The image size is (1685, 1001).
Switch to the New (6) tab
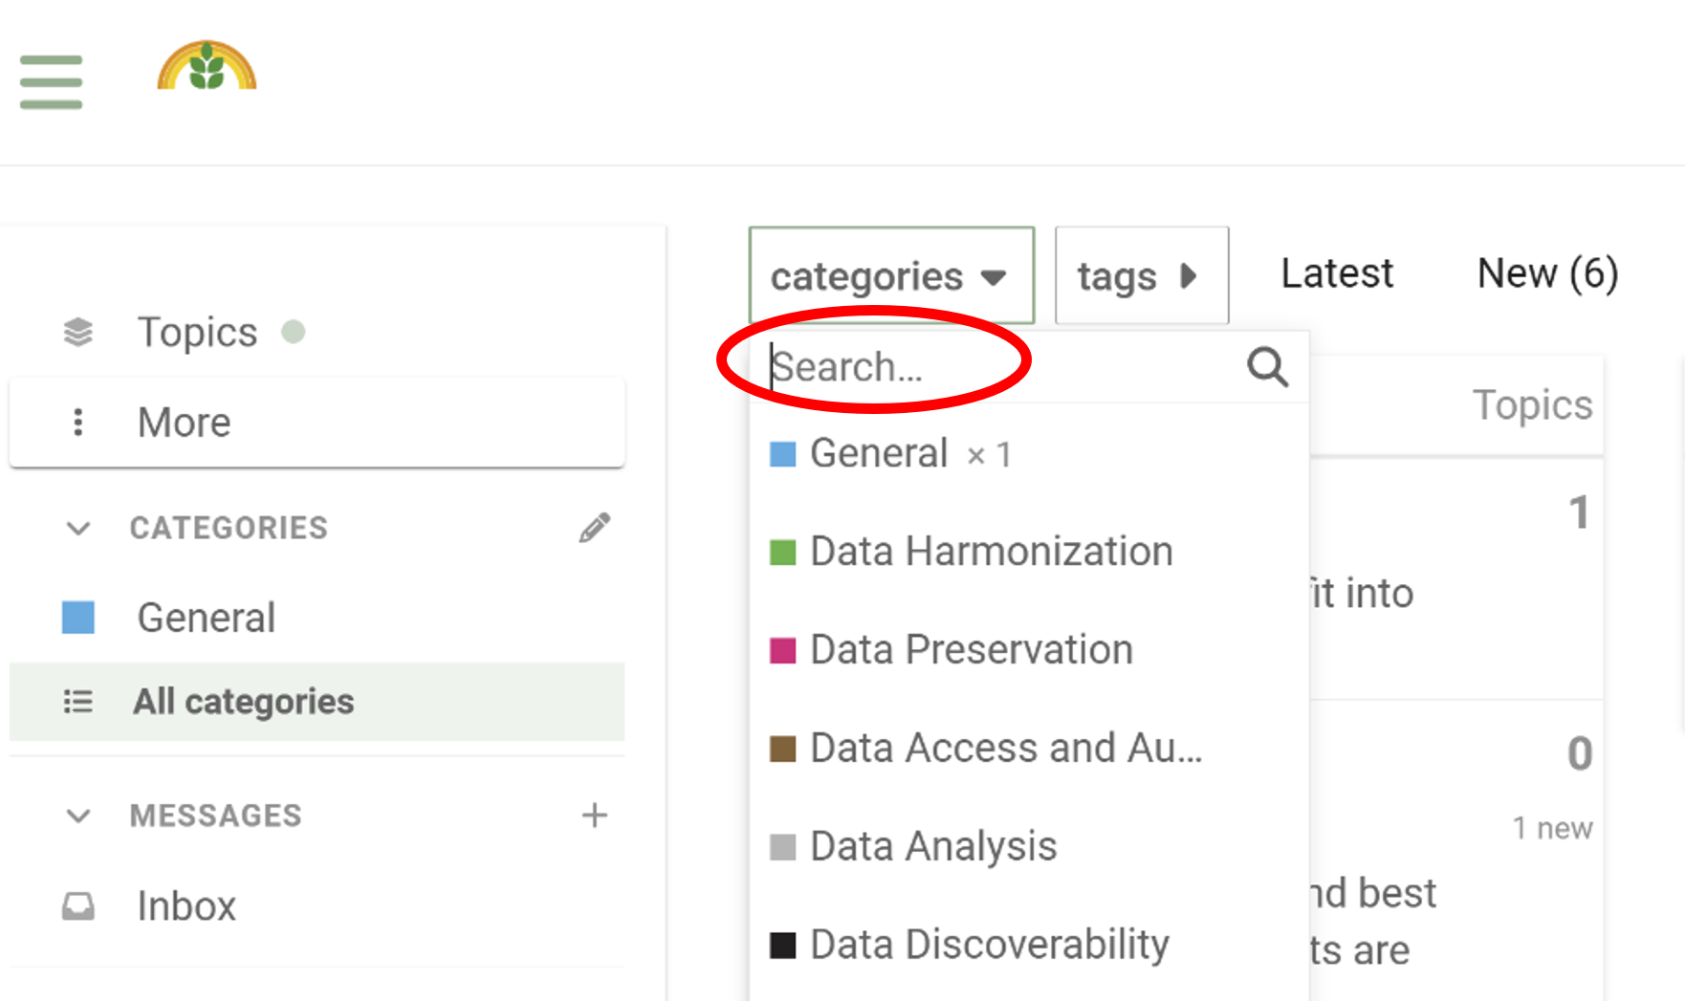tap(1548, 273)
